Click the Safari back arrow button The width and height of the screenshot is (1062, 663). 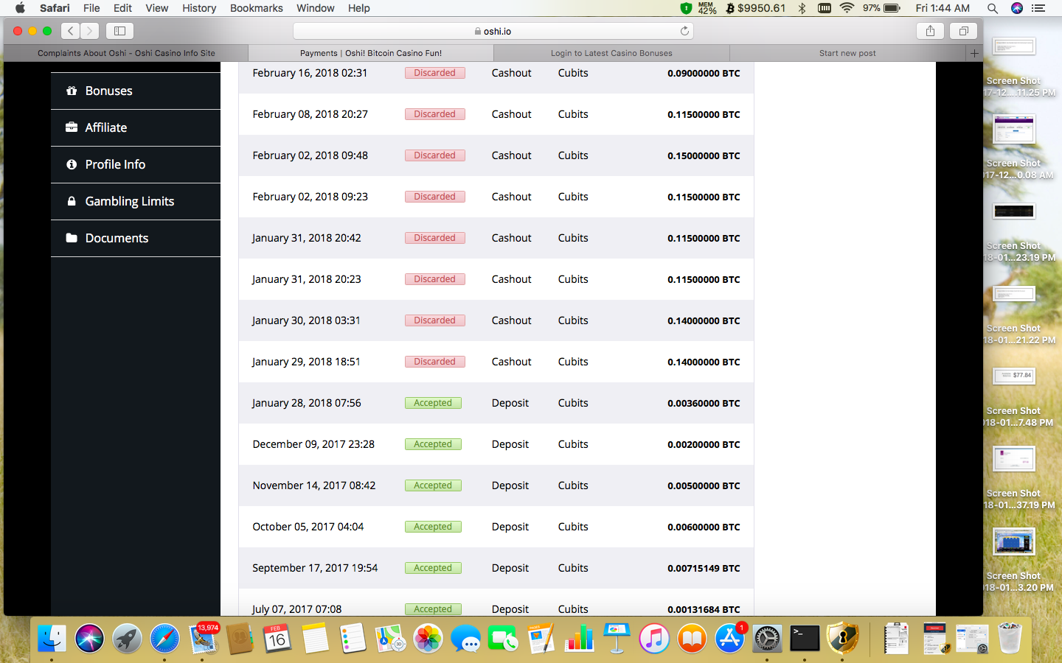pos(70,31)
